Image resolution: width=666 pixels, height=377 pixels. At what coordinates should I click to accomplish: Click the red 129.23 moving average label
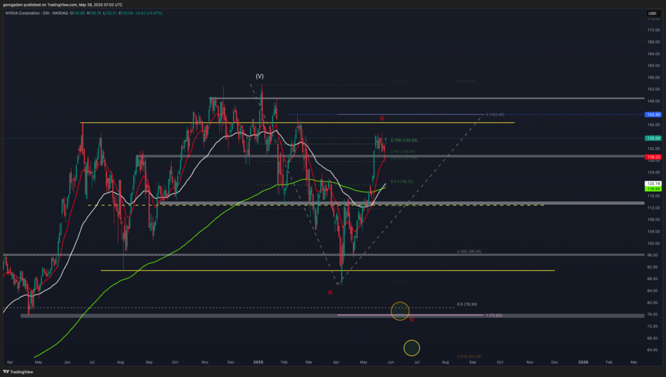653,157
